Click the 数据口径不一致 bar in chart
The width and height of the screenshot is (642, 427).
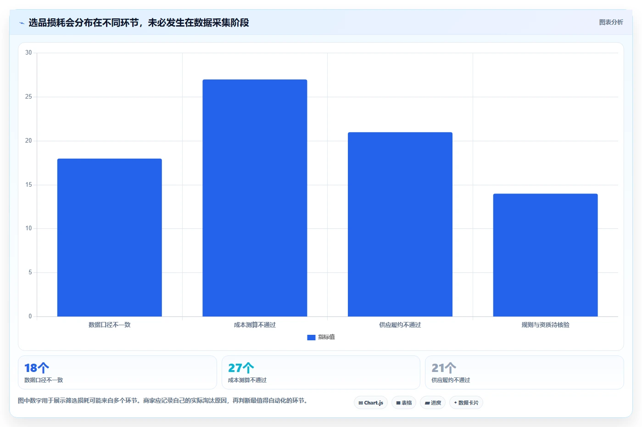pyautogui.click(x=109, y=238)
